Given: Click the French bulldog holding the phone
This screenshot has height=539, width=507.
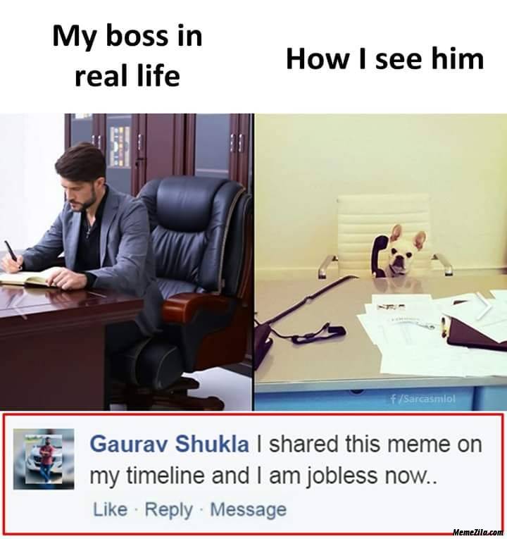Looking at the screenshot, I should pos(402,251).
